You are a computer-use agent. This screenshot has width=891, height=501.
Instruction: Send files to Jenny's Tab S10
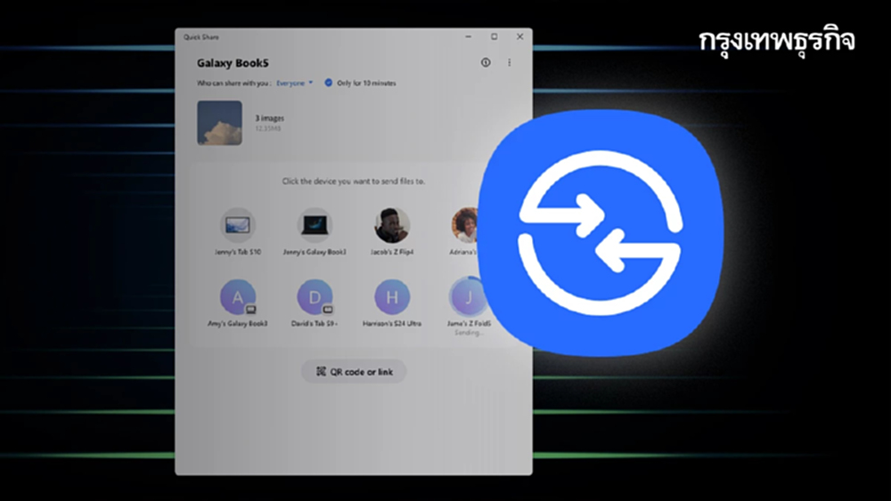click(238, 225)
